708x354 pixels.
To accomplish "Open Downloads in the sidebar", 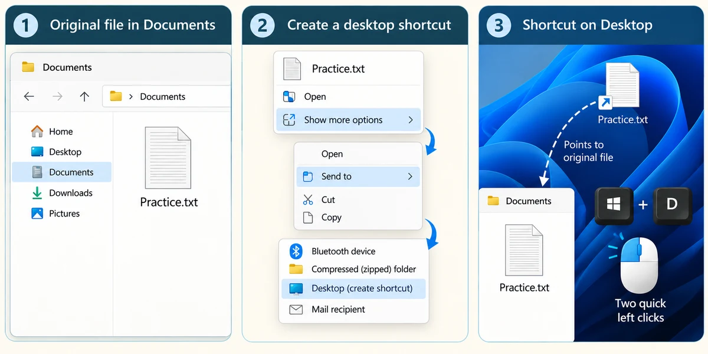I will click(61, 193).
